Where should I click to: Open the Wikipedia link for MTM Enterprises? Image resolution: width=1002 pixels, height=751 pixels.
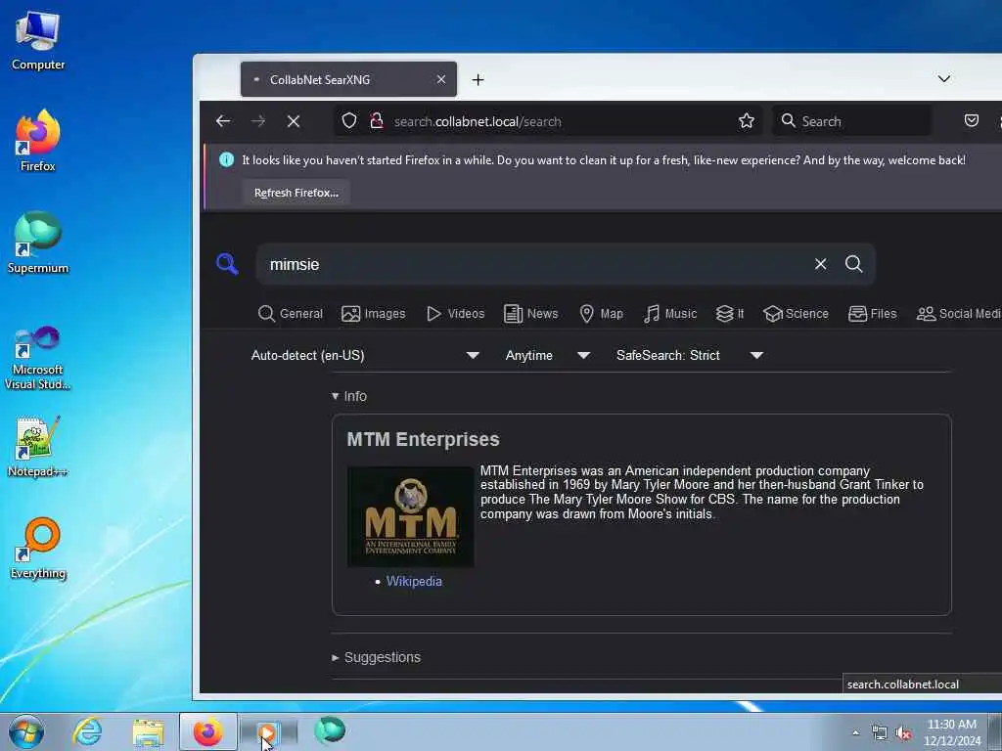coord(414,581)
